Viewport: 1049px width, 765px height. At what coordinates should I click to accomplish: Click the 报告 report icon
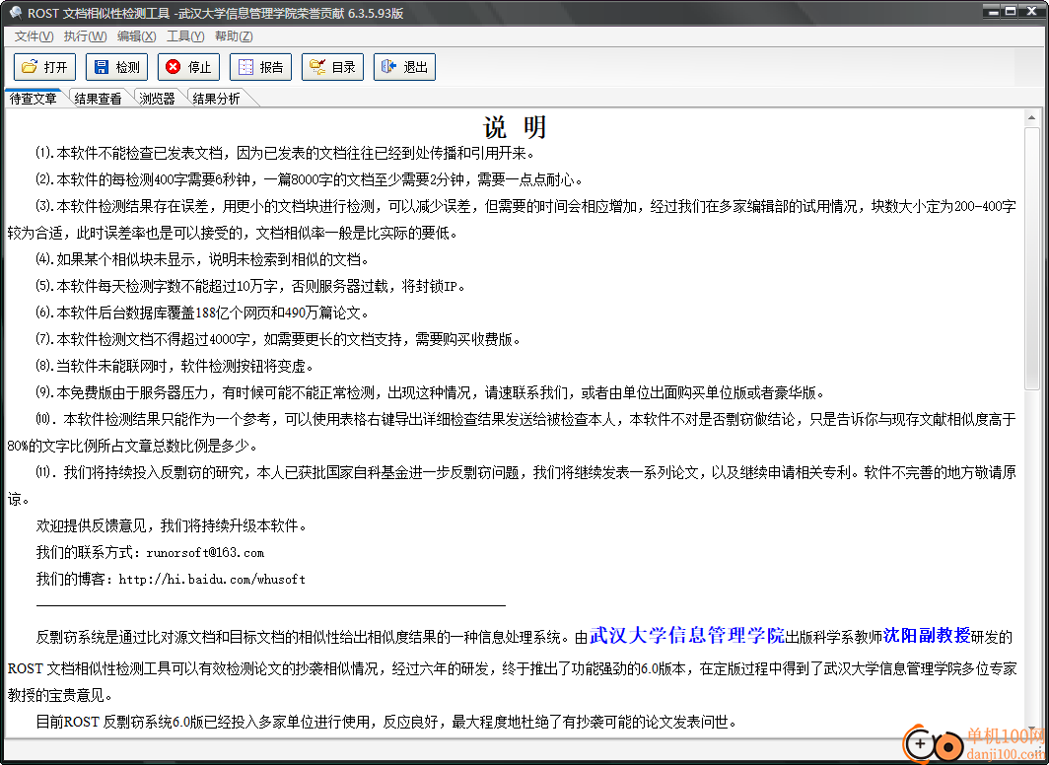pyautogui.click(x=245, y=67)
